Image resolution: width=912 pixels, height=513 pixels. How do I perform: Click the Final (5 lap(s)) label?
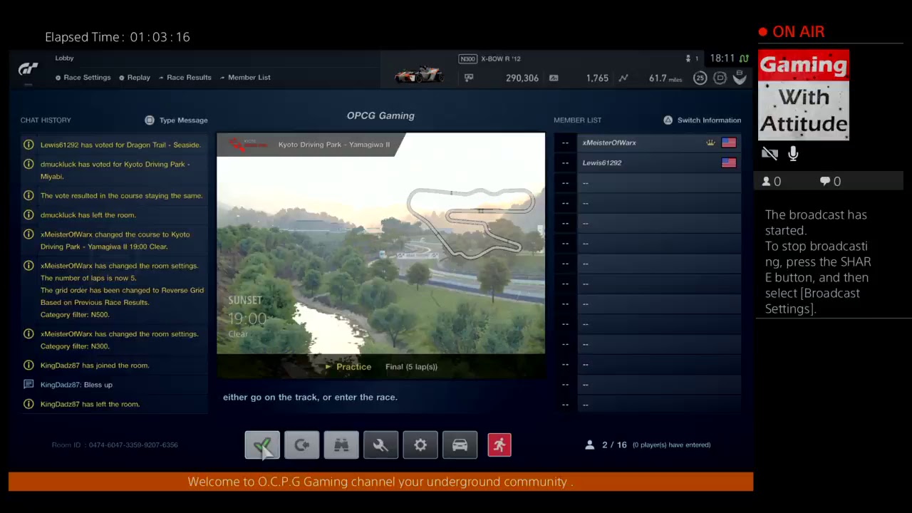(411, 367)
